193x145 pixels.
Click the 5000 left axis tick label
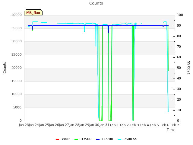point(17,108)
